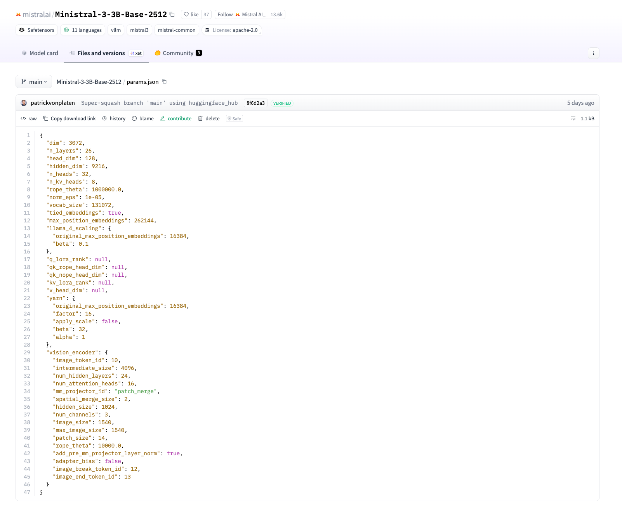Open the 11 languages tag
This screenshot has width=622, height=510.
coord(83,30)
